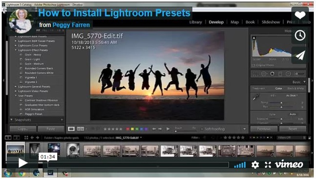Screen dimensions: 316x179
Task: Select Before/After Y|Y view icon
Action: [x=80, y=129]
